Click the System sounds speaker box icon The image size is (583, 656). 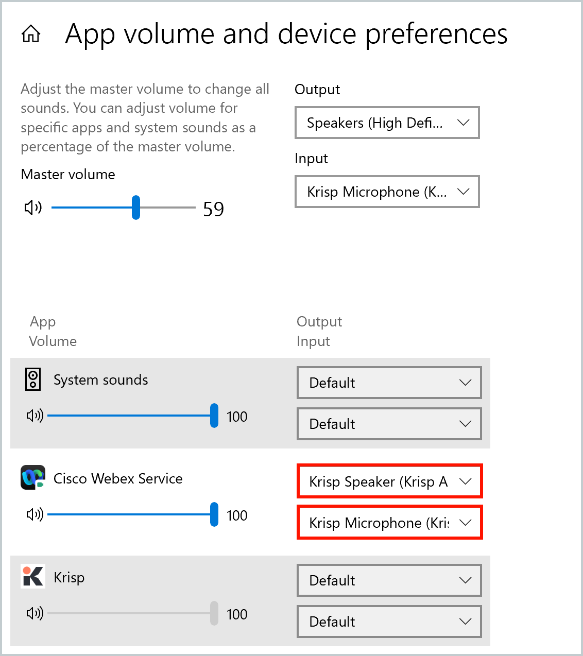pyautogui.click(x=33, y=379)
